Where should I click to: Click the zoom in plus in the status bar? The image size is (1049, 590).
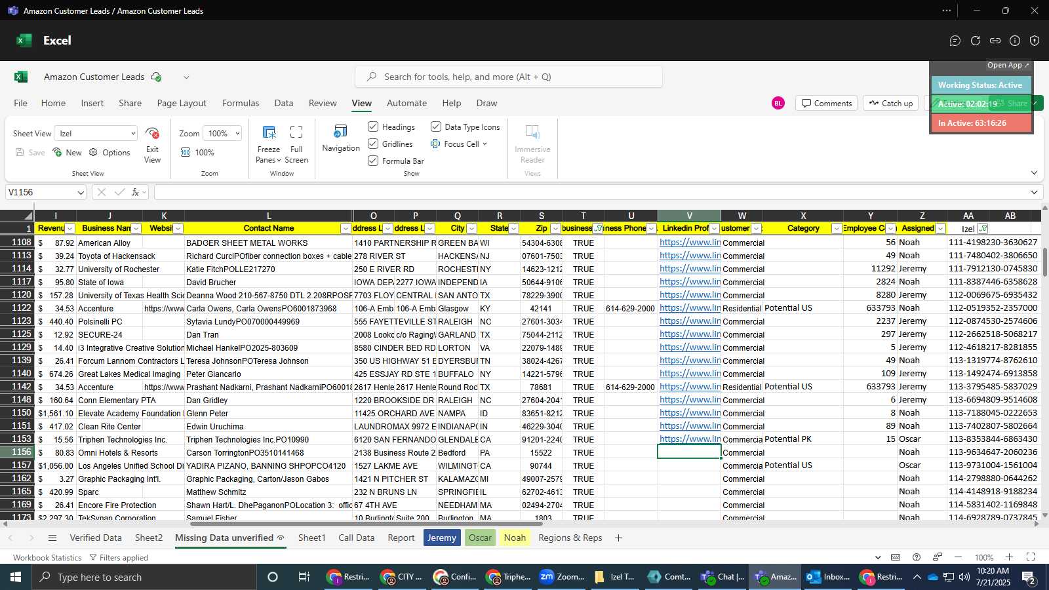coord(1010,557)
